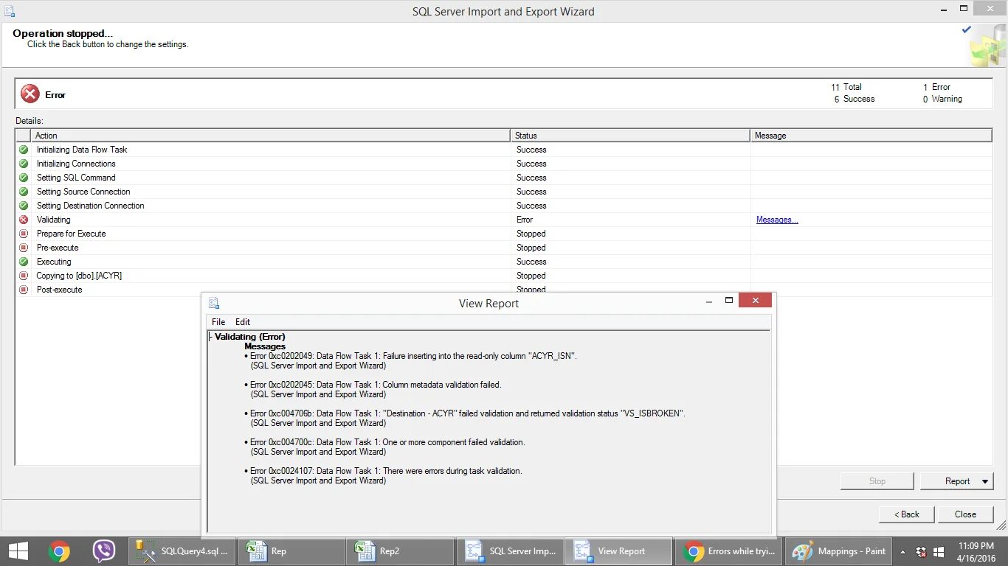Click the Status column header
This screenshot has width=1008, height=566.
pos(629,135)
